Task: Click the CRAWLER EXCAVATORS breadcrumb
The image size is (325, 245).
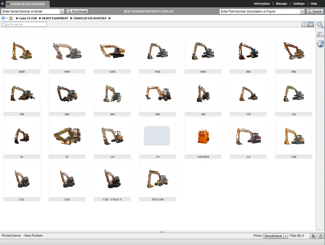Action: click(x=90, y=18)
